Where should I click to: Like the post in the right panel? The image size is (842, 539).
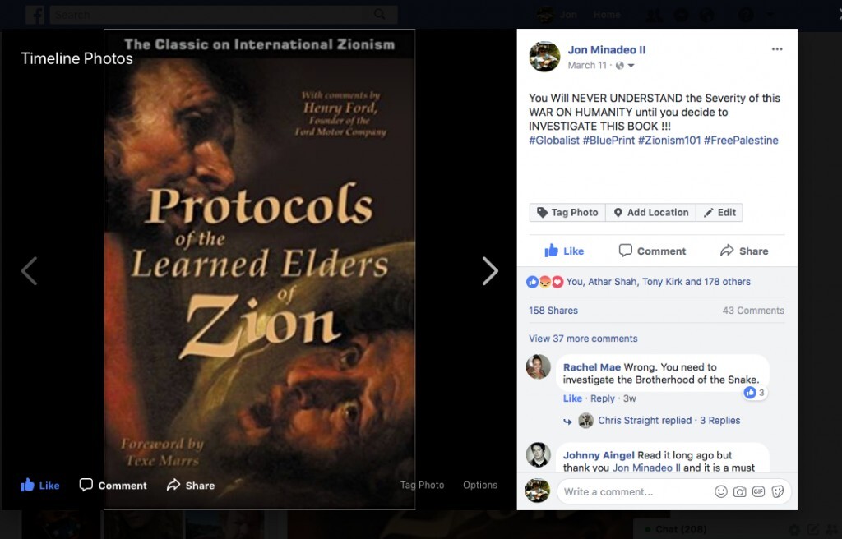[564, 251]
